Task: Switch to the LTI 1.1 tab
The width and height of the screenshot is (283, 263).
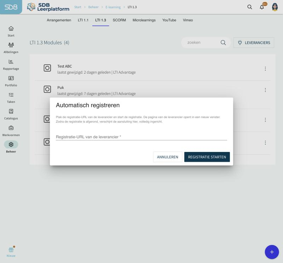Action: pyautogui.click(x=83, y=20)
